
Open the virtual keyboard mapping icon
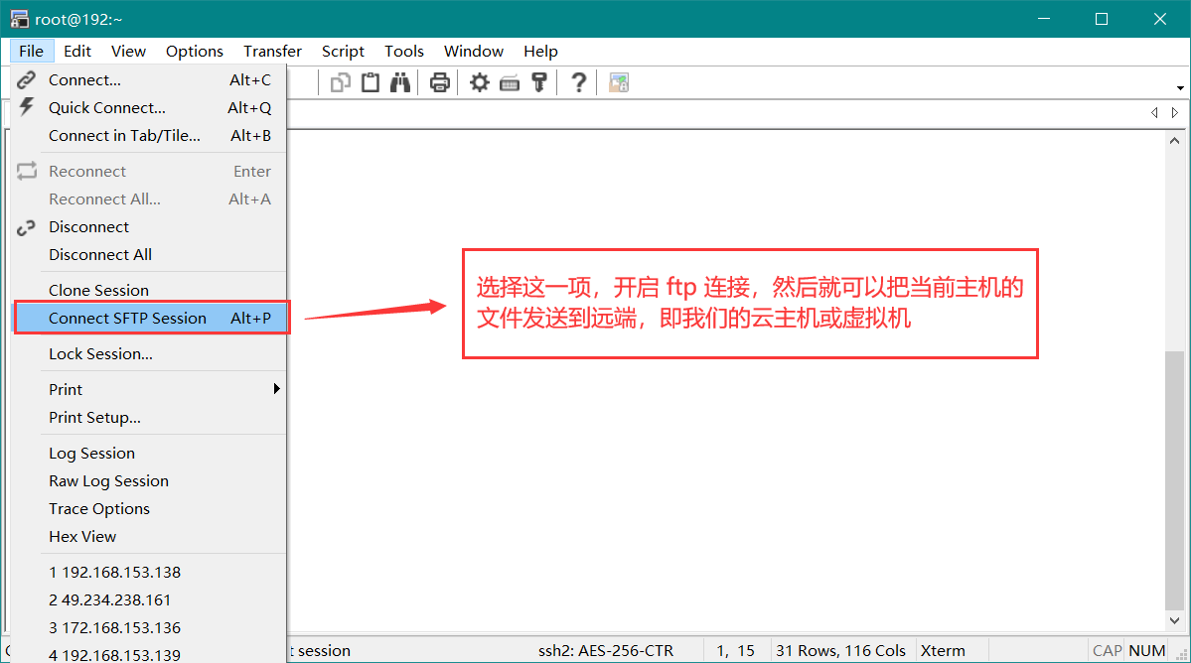click(509, 81)
